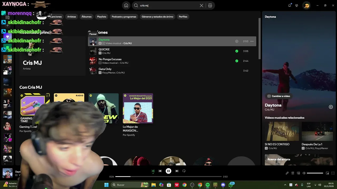This screenshot has width=337, height=189.
Task: Toggle saved checkmark for QUICKIE
Action: 237,51
